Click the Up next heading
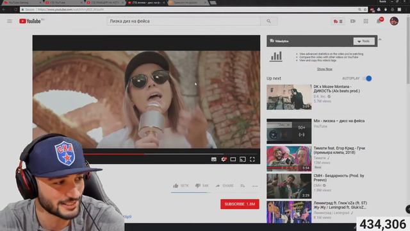This screenshot has height=231, width=410. 274,78
